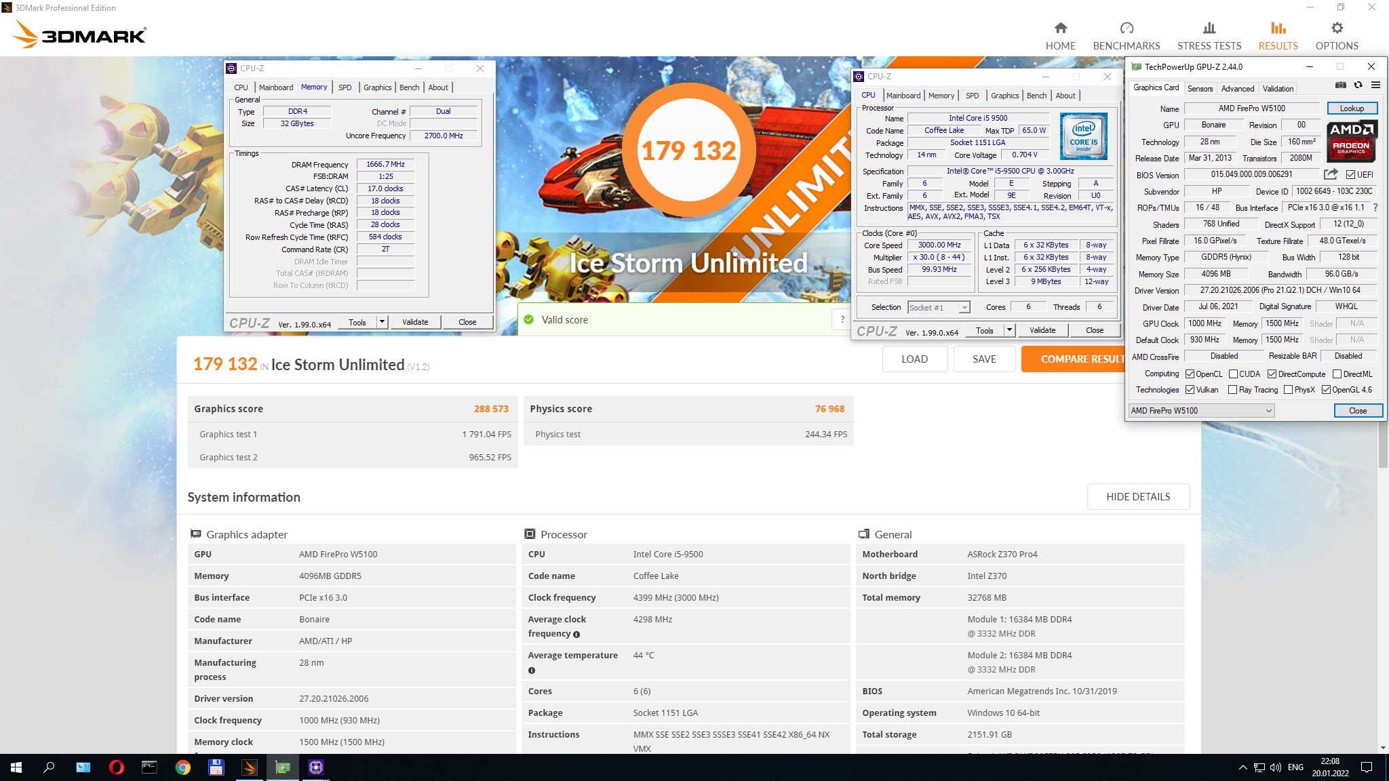Toggle the Vulkan checkbox

1190,390
